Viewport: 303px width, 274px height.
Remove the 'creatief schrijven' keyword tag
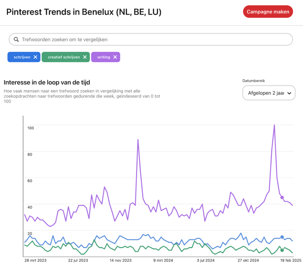[x=85, y=57]
